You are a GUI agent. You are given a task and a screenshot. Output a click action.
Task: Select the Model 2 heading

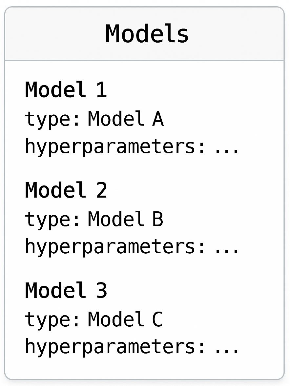tap(66, 190)
